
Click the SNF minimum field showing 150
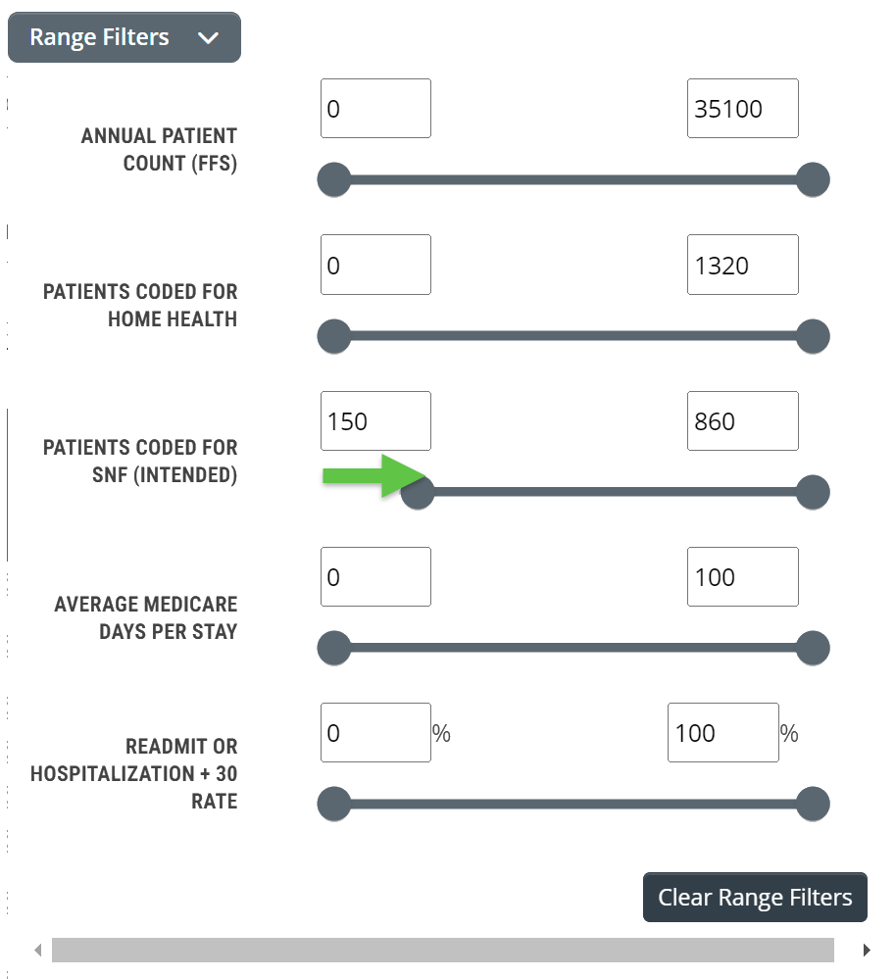pos(376,420)
